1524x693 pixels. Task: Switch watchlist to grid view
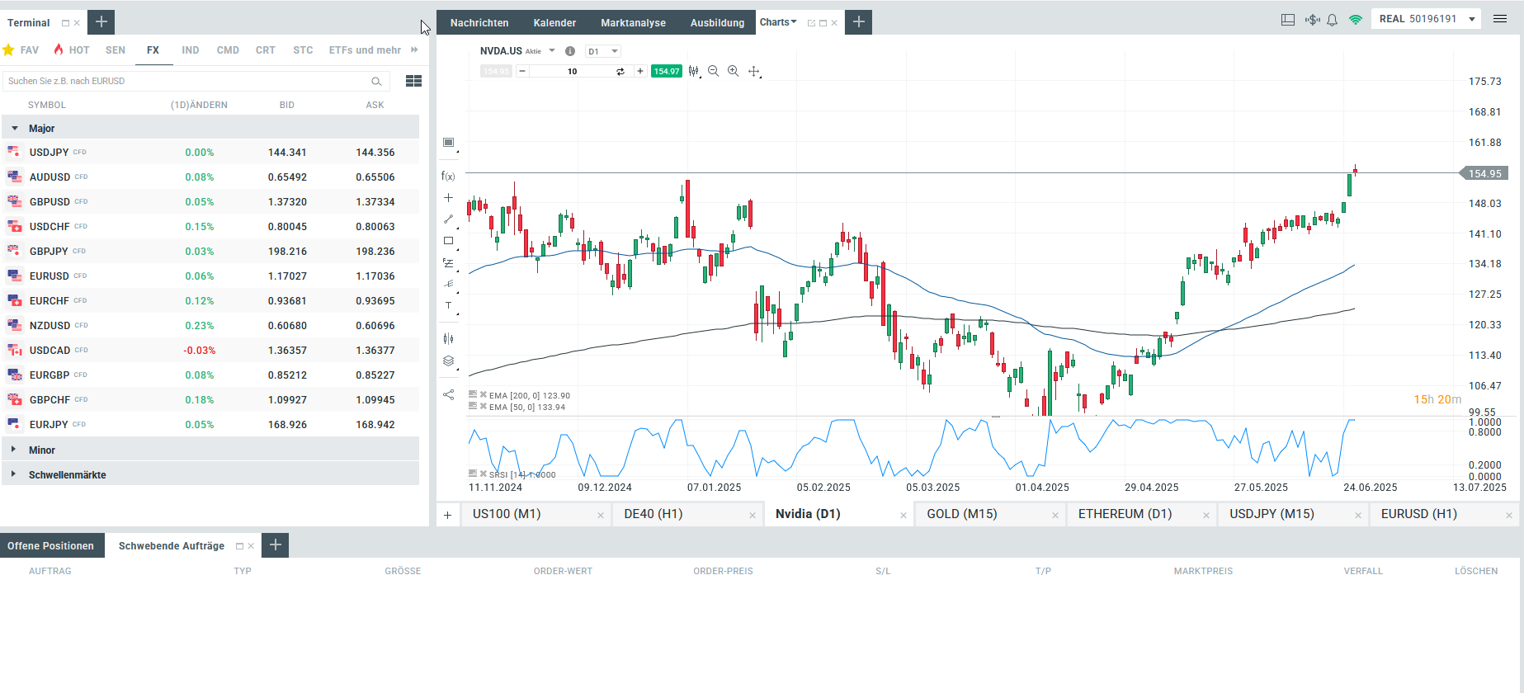pos(413,81)
